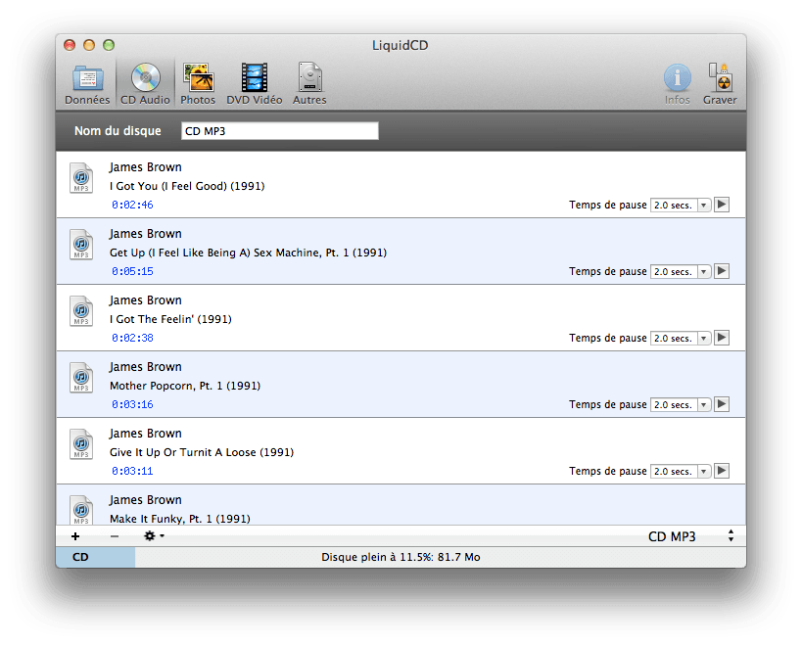Switch to the Données burning mode
The height and width of the screenshot is (645, 802).
pyautogui.click(x=86, y=82)
